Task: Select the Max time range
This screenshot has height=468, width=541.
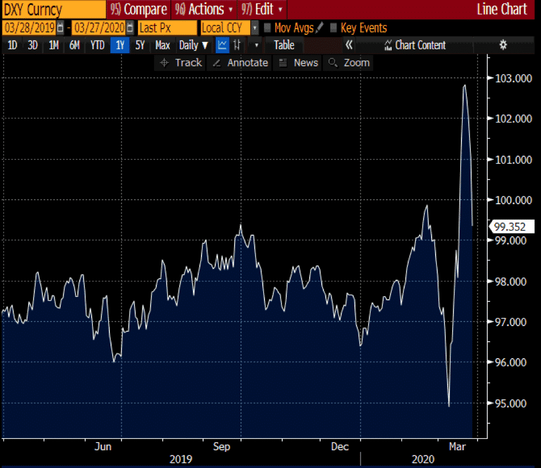Action: (x=163, y=45)
